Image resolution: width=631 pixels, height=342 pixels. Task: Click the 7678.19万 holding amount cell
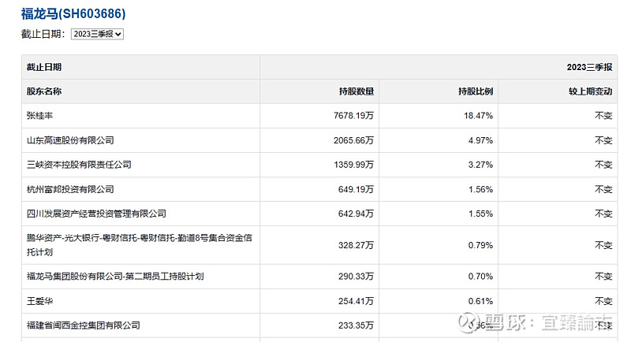pos(353,115)
